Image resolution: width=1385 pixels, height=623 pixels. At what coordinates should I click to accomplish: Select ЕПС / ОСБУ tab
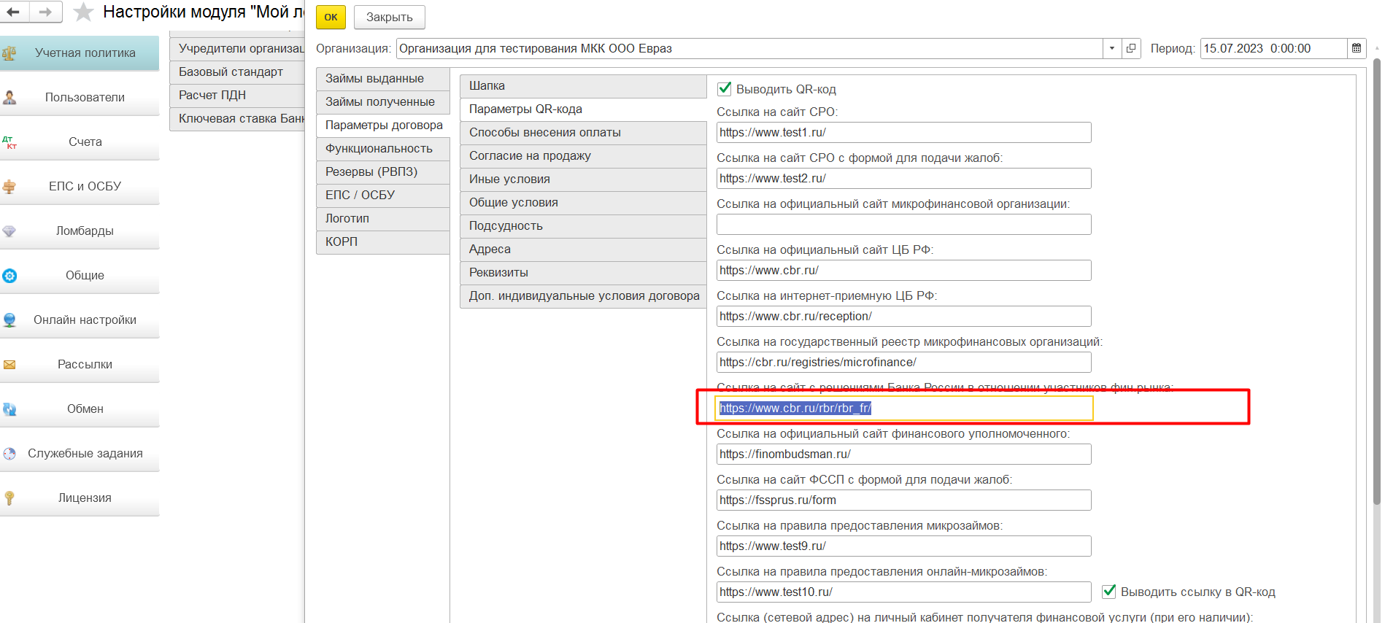pyautogui.click(x=382, y=196)
